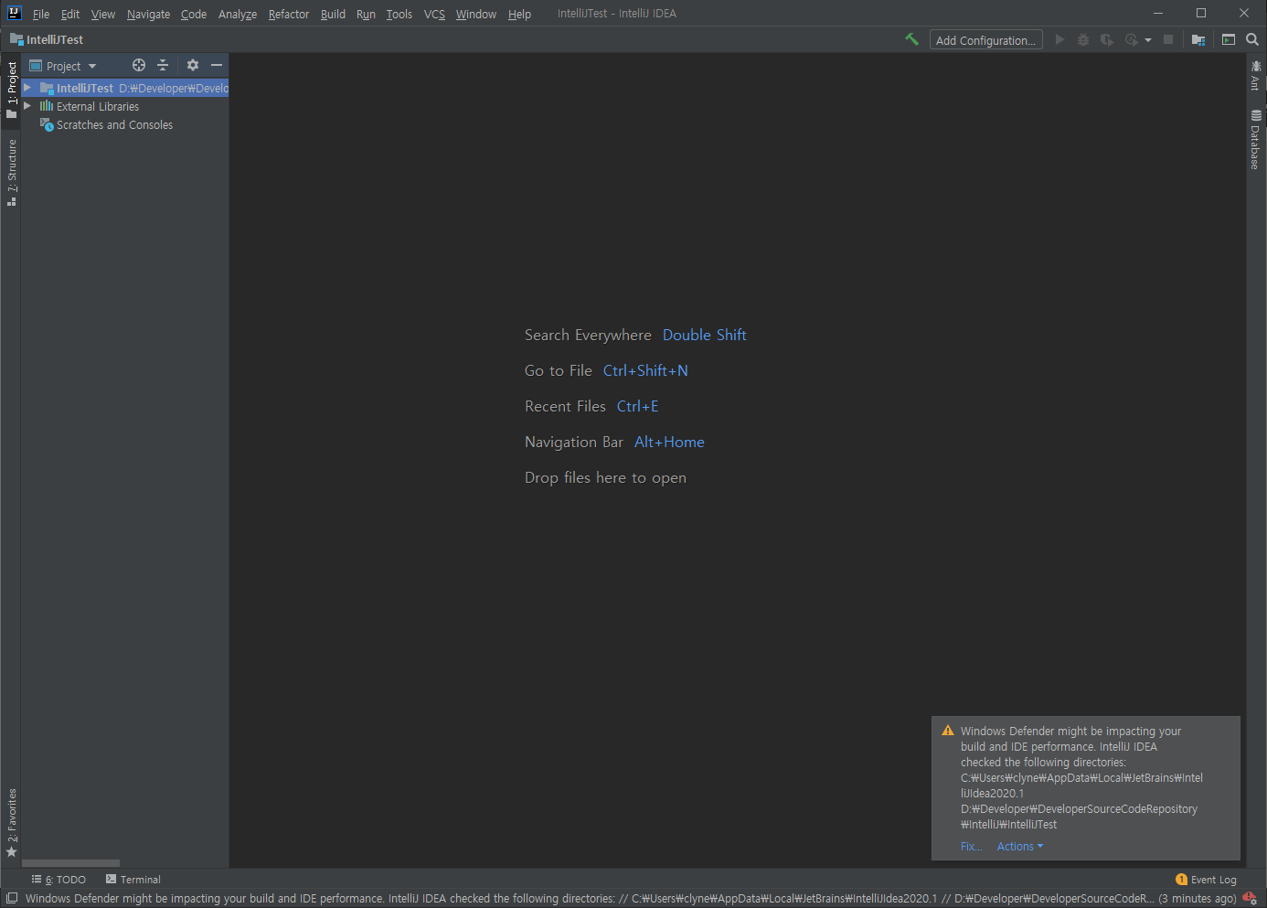Screen dimensions: 1267x908
Task: Open the Ant tool window
Action: (x=1256, y=76)
